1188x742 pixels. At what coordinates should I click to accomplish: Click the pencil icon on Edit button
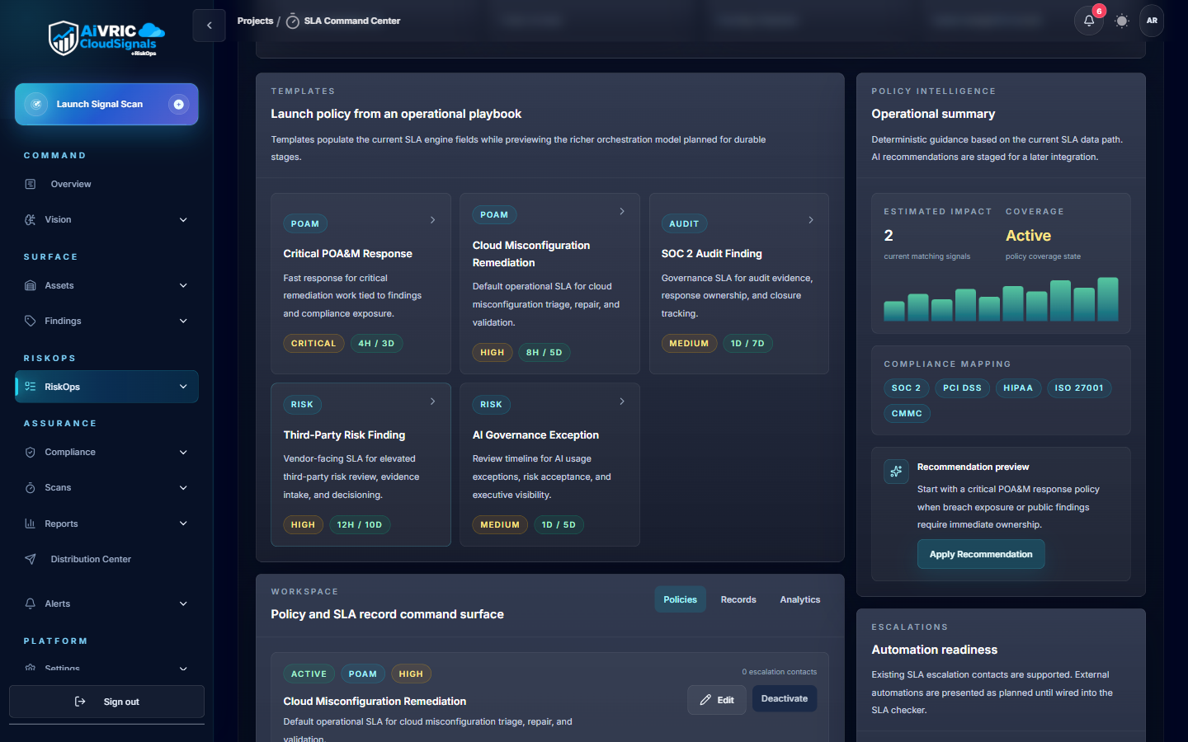pos(705,700)
